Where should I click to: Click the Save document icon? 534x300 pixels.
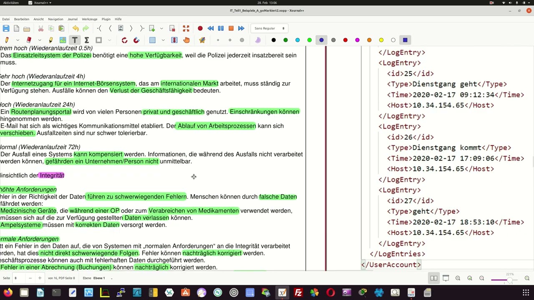6,28
